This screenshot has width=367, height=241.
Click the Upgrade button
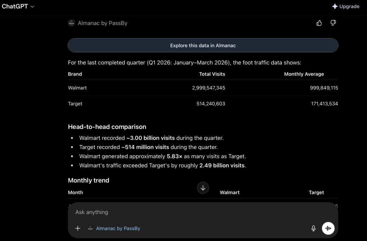tap(346, 6)
